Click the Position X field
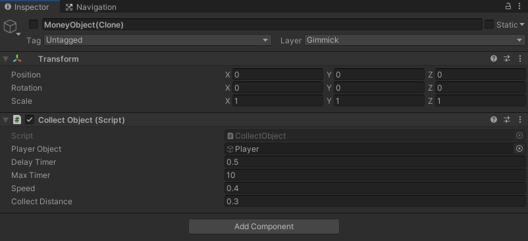Screen dimensions: 528x241 tap(277, 74)
